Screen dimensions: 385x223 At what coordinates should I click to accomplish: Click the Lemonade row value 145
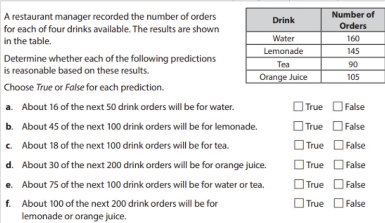coord(353,51)
